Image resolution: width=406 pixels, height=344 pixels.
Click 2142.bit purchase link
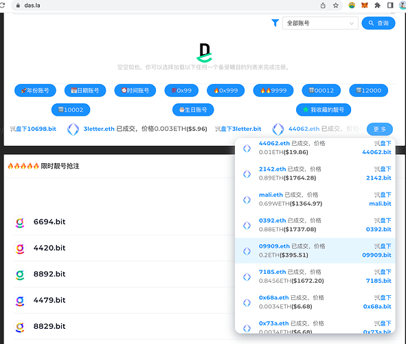click(x=379, y=178)
